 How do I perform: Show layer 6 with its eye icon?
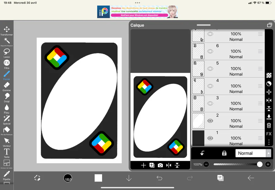210,51
